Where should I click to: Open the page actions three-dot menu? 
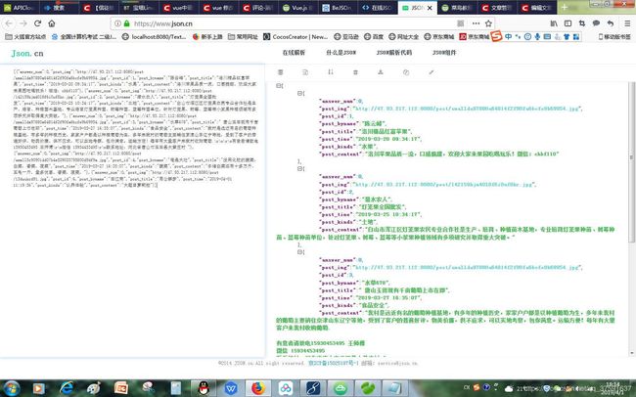476,23
